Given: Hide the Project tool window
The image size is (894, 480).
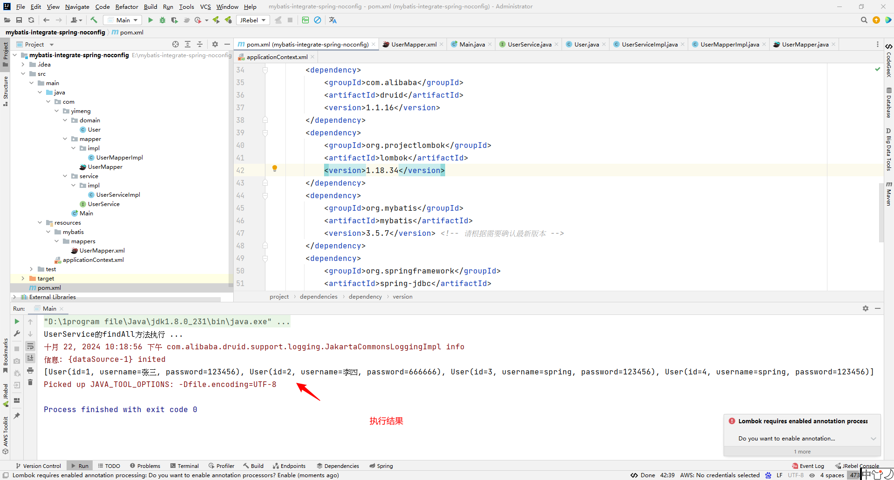Looking at the screenshot, I should point(227,44).
